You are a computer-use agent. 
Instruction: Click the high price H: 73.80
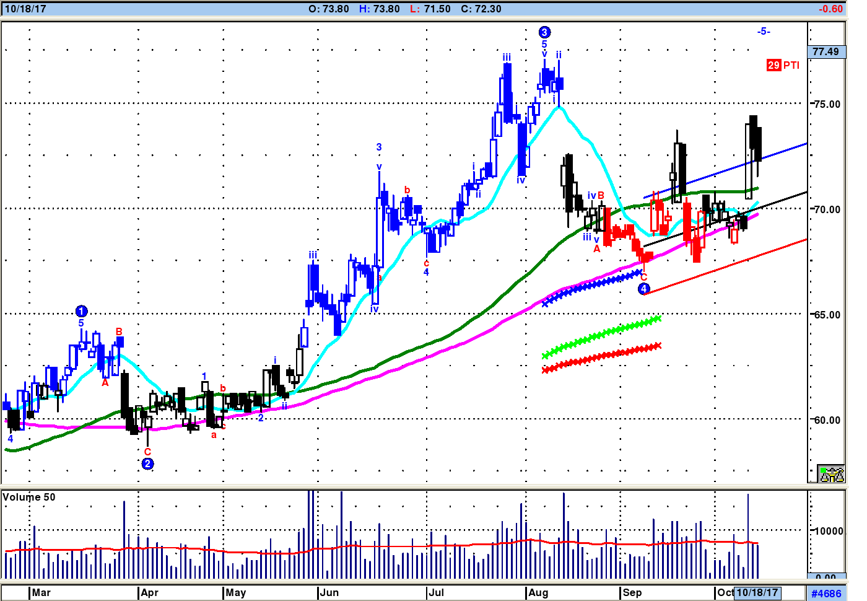[379, 9]
